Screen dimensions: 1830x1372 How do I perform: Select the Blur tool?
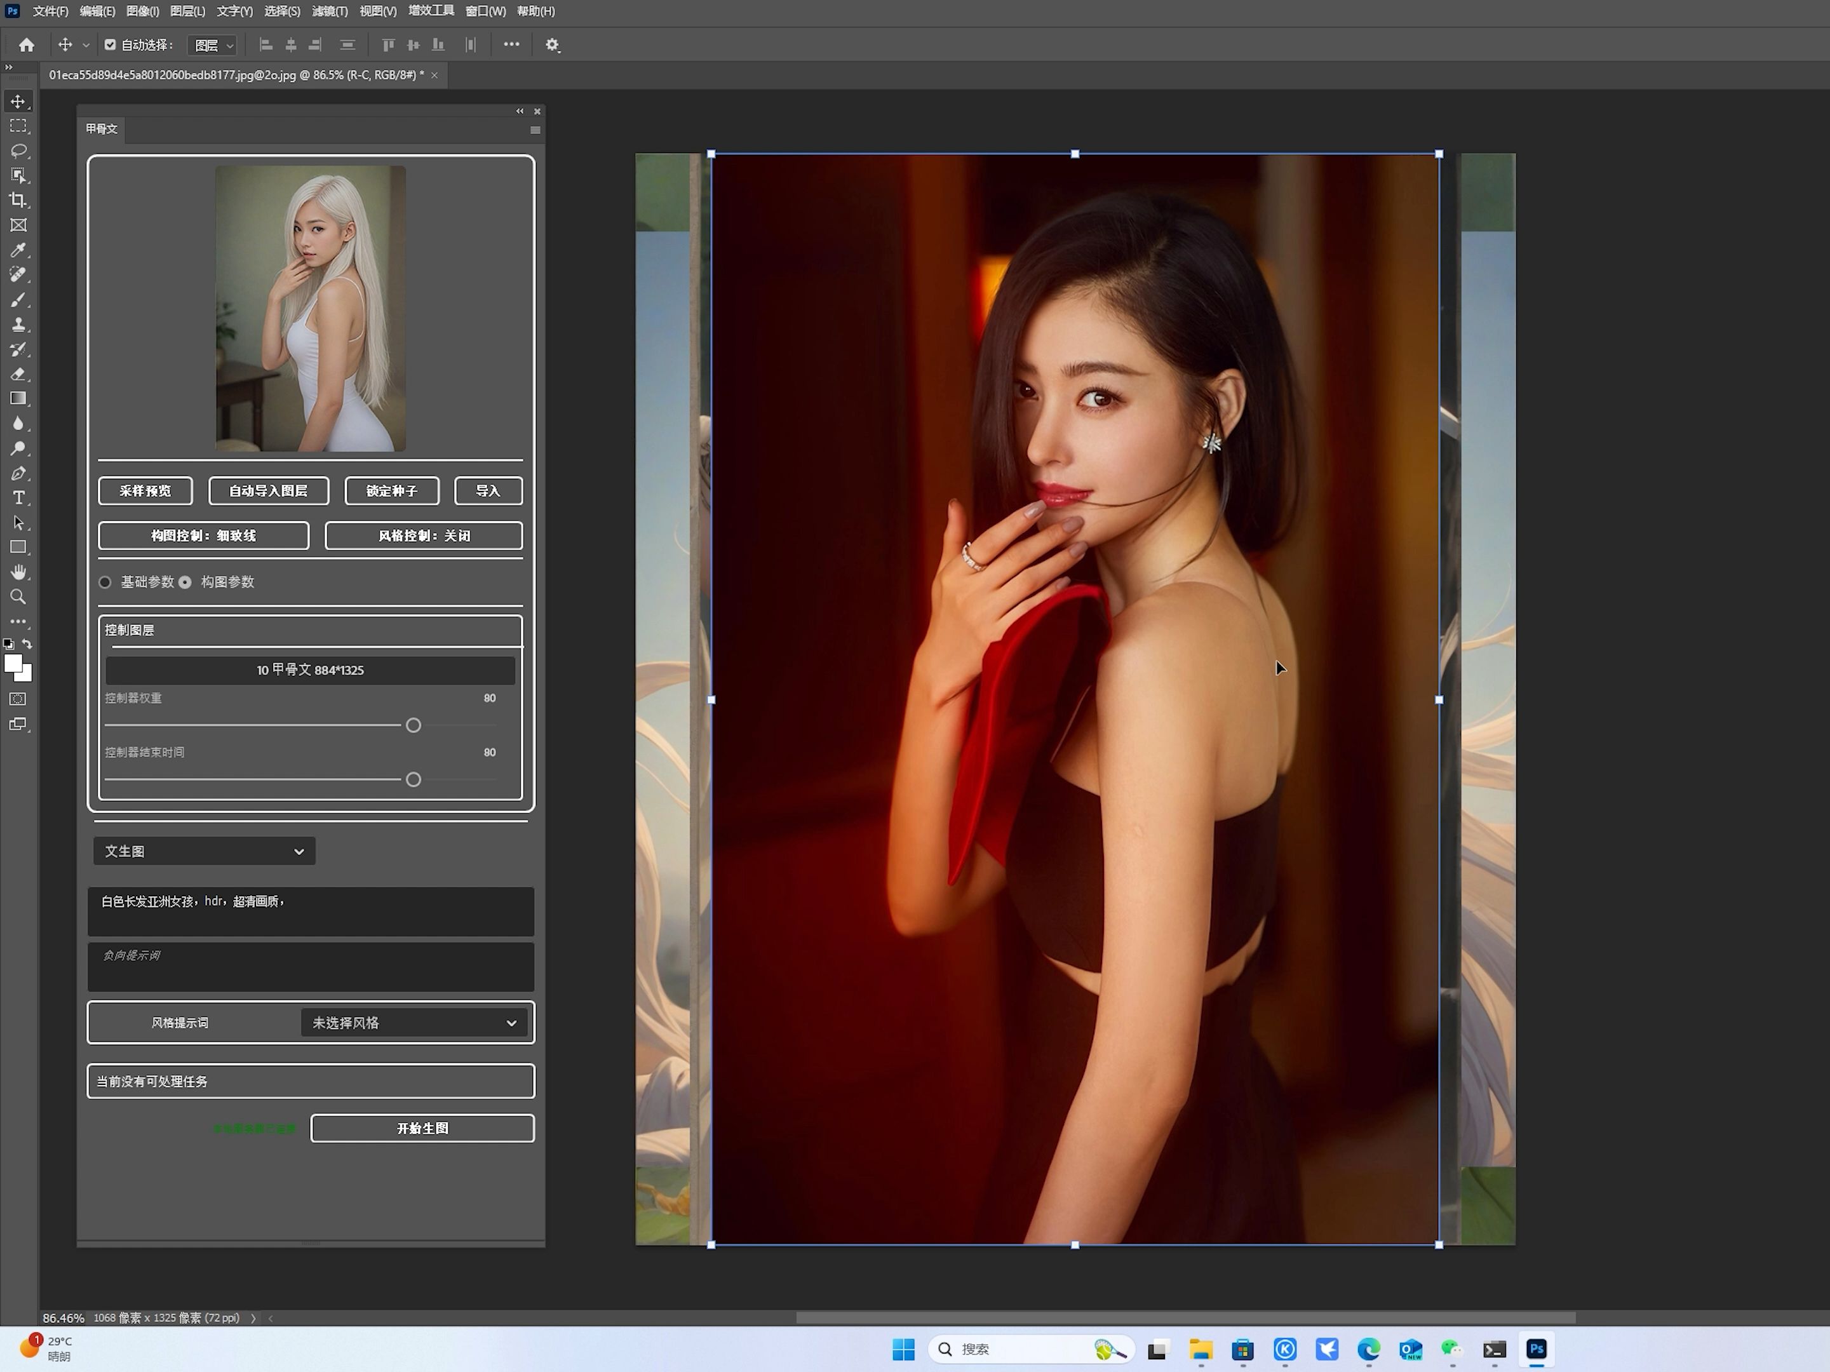18,424
